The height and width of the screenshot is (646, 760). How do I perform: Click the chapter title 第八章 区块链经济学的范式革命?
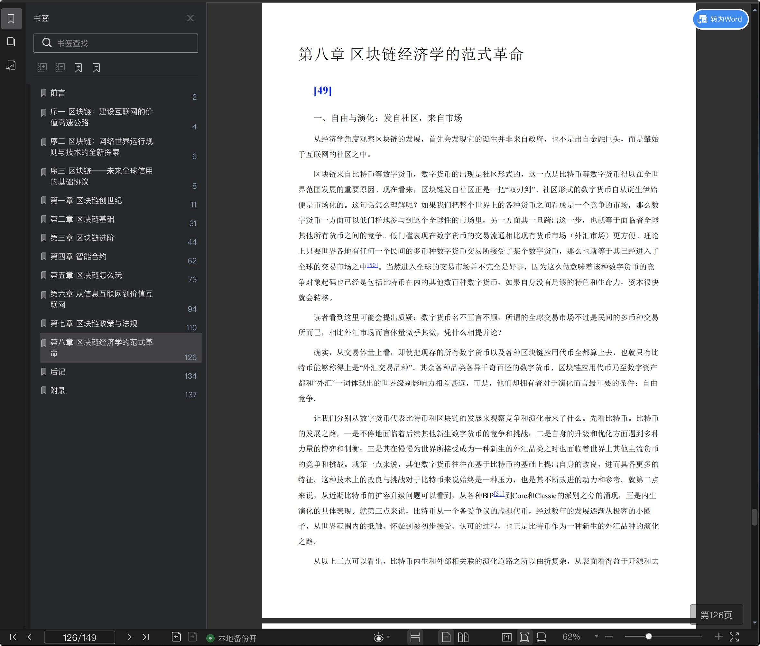click(x=411, y=54)
